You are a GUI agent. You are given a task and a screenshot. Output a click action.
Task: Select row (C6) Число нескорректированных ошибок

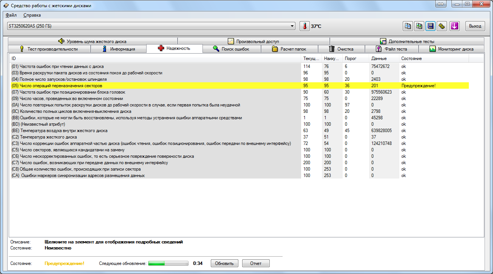[239, 156]
